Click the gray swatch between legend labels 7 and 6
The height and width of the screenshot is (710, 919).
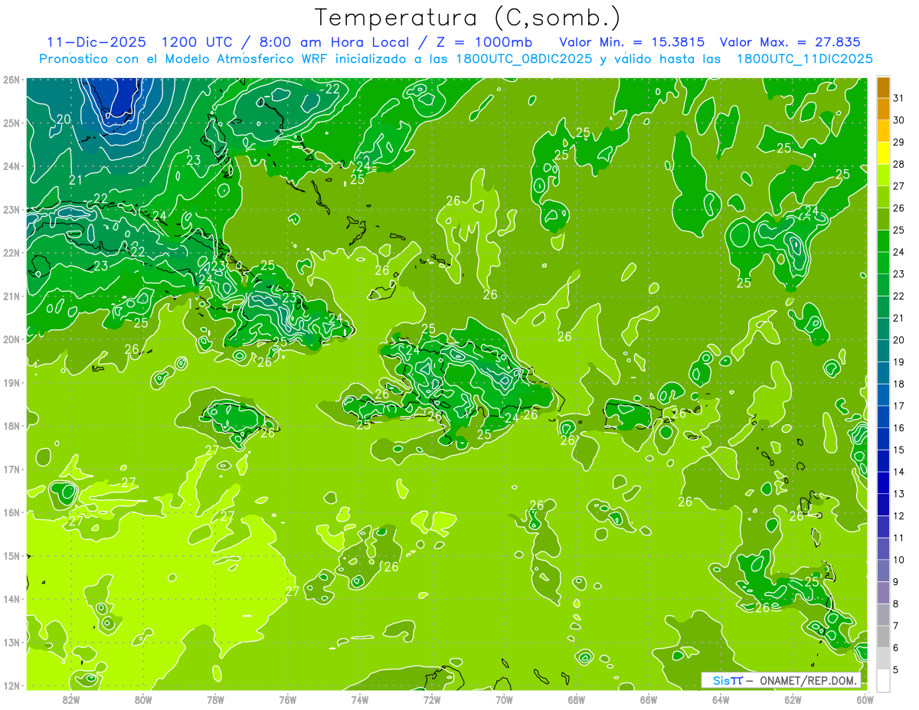point(883,636)
